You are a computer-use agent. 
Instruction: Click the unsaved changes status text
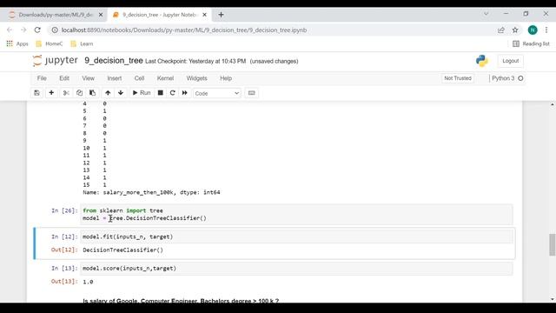pos(274,62)
